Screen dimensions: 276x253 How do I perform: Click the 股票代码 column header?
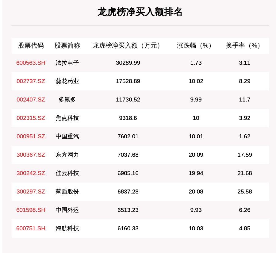[31, 45]
